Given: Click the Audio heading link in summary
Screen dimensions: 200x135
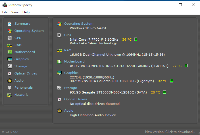Looking at the screenshot, I should [x=69, y=111].
